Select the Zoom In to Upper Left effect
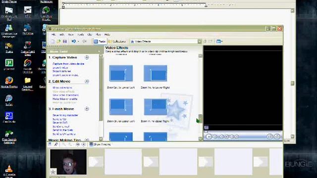The width and height of the screenshot is (317, 178). [x=121, y=107]
